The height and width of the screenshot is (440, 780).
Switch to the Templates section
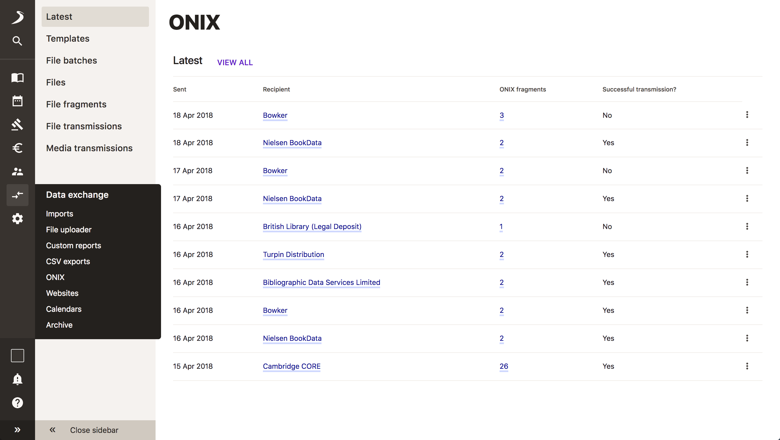tap(68, 38)
